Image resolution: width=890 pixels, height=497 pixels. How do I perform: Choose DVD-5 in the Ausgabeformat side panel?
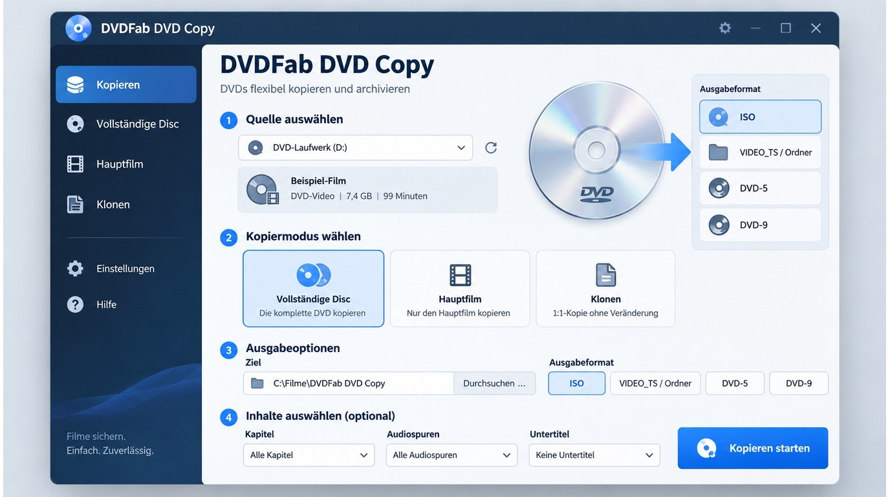click(x=760, y=188)
